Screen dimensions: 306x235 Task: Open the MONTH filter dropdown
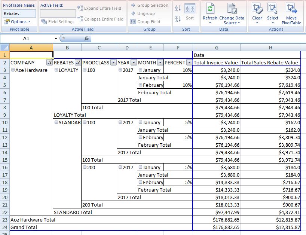(x=160, y=62)
